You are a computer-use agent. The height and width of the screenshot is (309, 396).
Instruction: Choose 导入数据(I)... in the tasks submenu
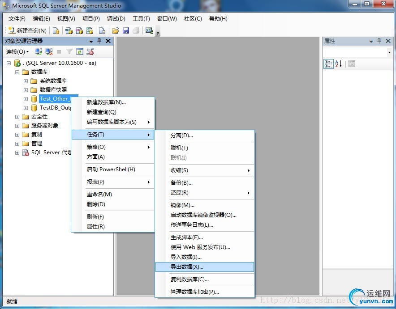point(205,257)
